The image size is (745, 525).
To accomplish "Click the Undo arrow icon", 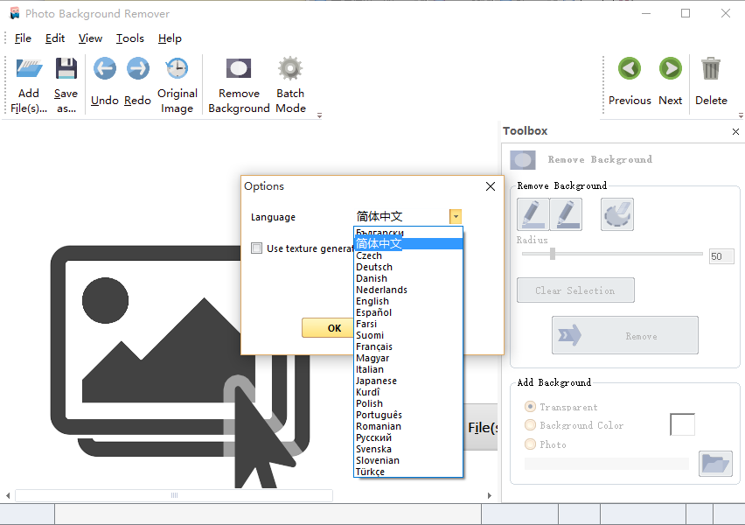I will (x=105, y=69).
